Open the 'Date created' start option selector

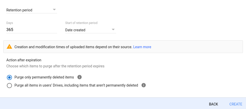[91, 30]
